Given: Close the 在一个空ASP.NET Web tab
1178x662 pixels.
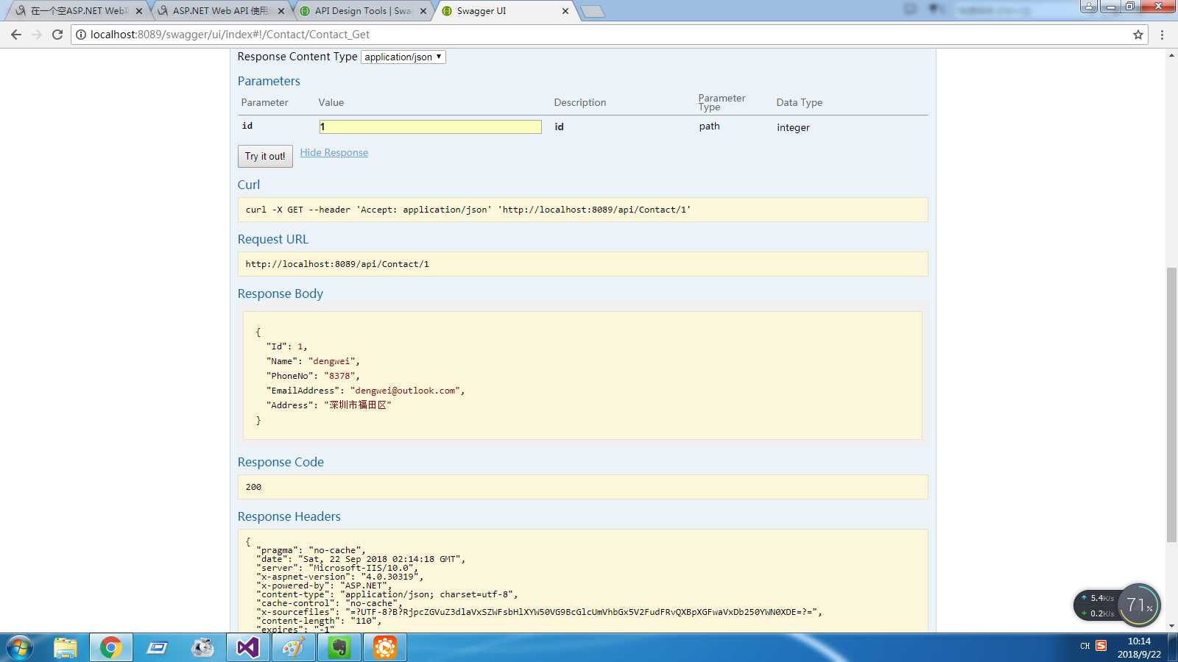Looking at the screenshot, I should point(139,11).
